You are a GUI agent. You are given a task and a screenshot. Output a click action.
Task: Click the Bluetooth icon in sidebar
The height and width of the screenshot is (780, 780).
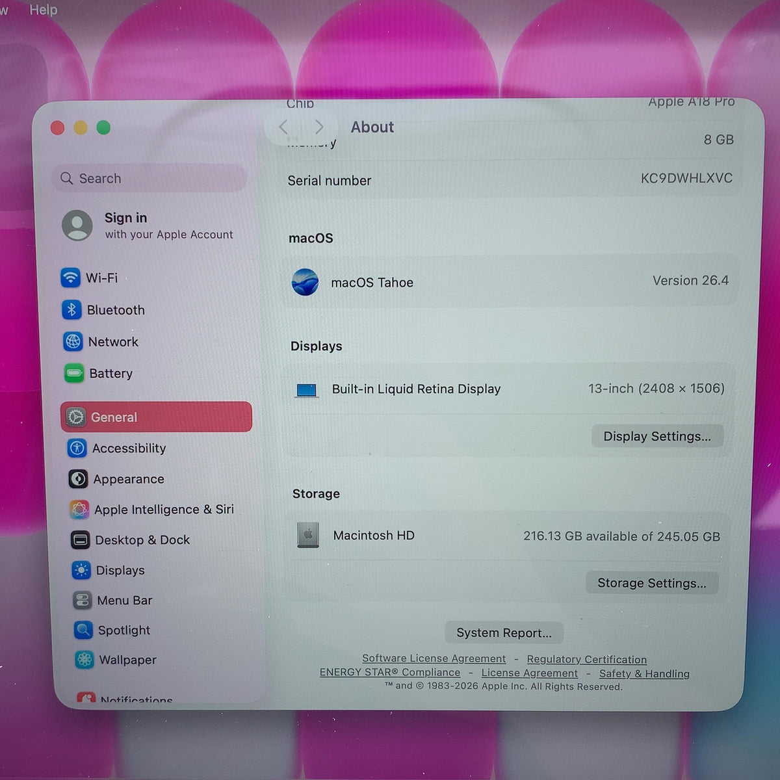coord(71,309)
